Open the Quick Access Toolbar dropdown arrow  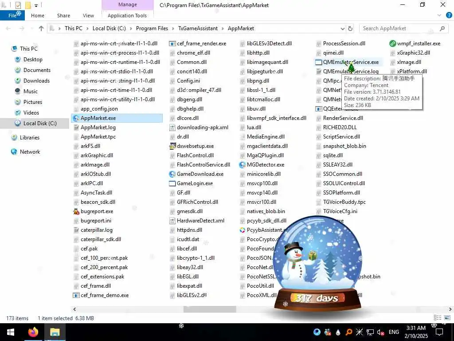click(36, 5)
